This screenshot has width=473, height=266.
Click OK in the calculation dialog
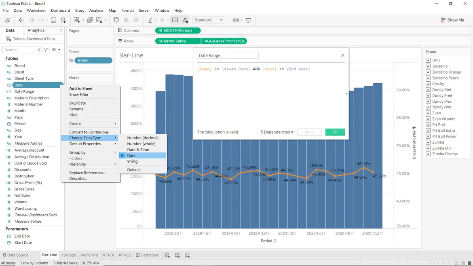click(x=335, y=132)
